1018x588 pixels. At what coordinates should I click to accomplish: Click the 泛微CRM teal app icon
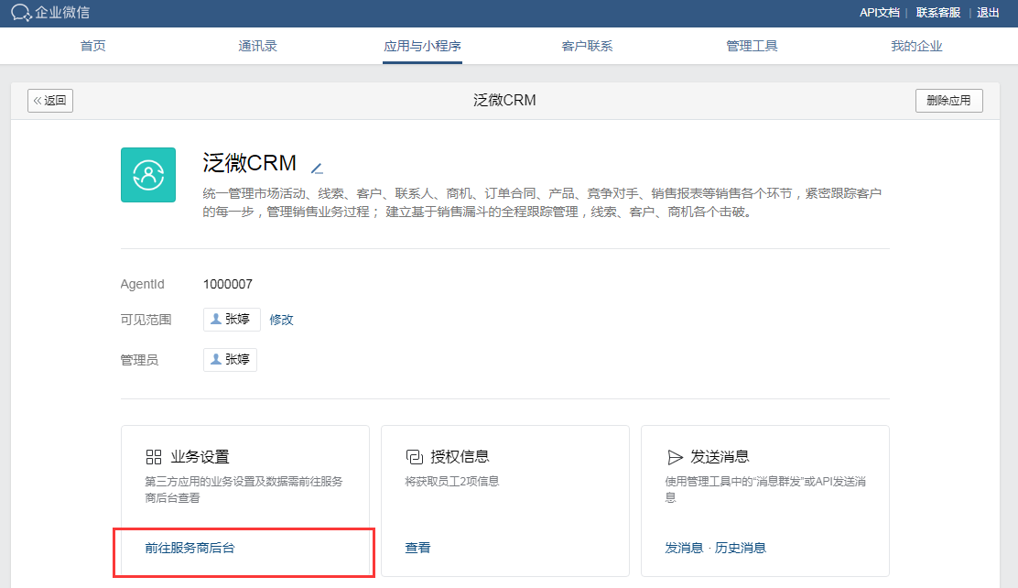[148, 175]
